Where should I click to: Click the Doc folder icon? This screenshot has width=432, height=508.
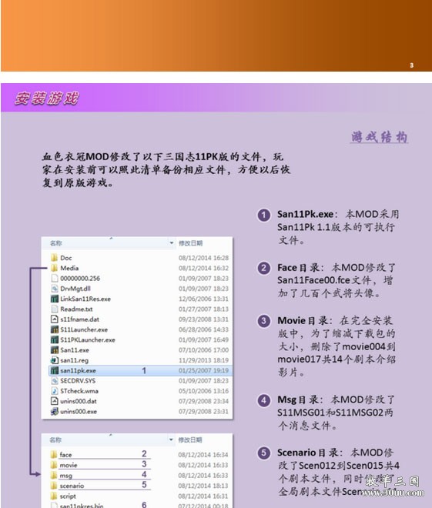[x=54, y=258]
